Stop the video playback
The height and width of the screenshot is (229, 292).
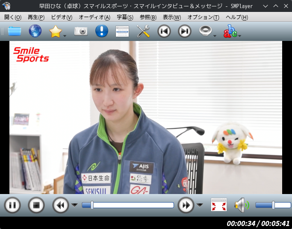coord(36,205)
